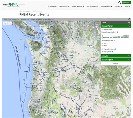Switch map to Satellite view
The width and height of the screenshot is (133, 118).
tap(9, 23)
